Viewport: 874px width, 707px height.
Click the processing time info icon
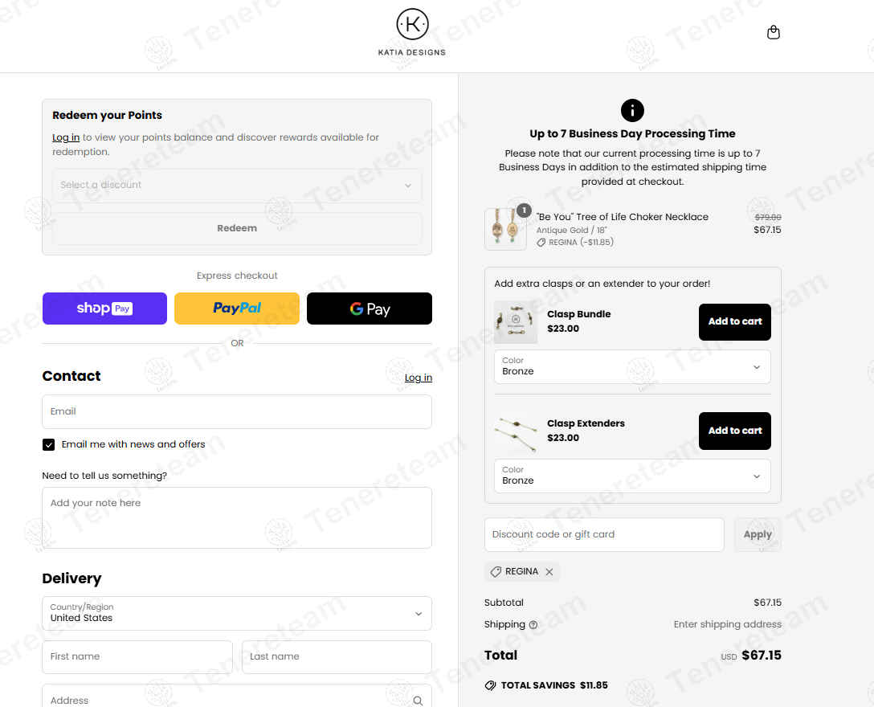[632, 111]
